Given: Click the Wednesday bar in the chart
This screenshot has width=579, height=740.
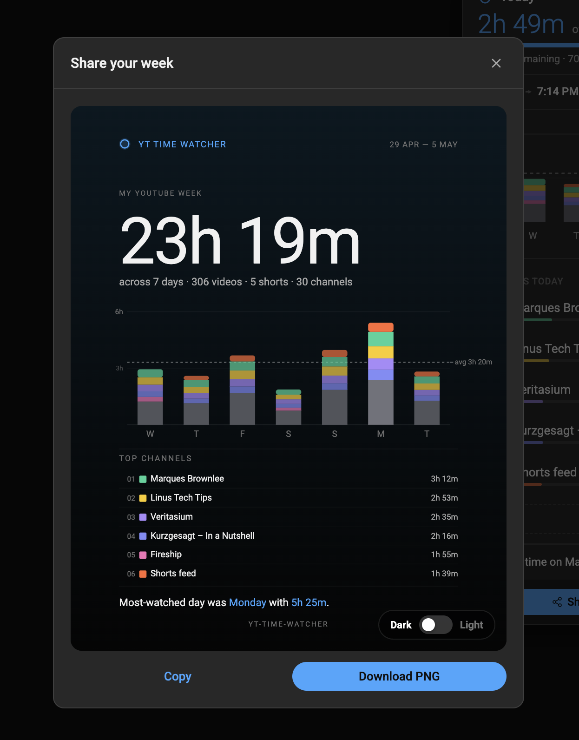Looking at the screenshot, I should tap(150, 397).
